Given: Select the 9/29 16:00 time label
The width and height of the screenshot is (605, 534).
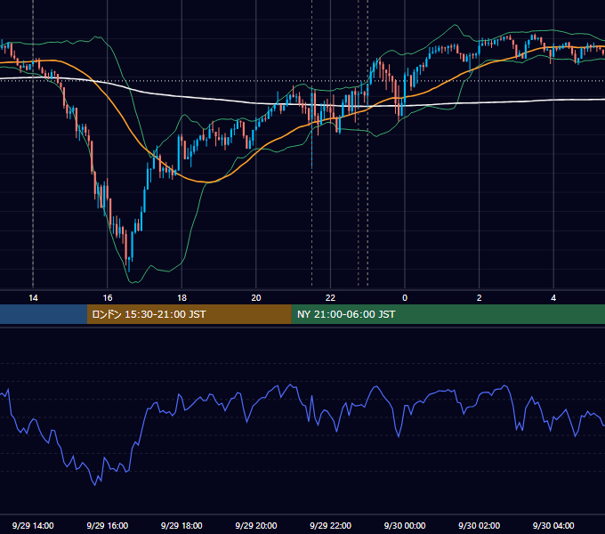Looking at the screenshot, I should pyautogui.click(x=108, y=525).
